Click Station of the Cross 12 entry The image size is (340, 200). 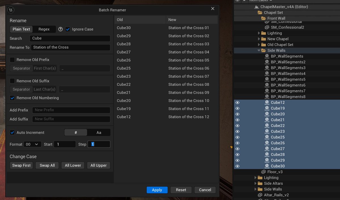[x=189, y=117]
